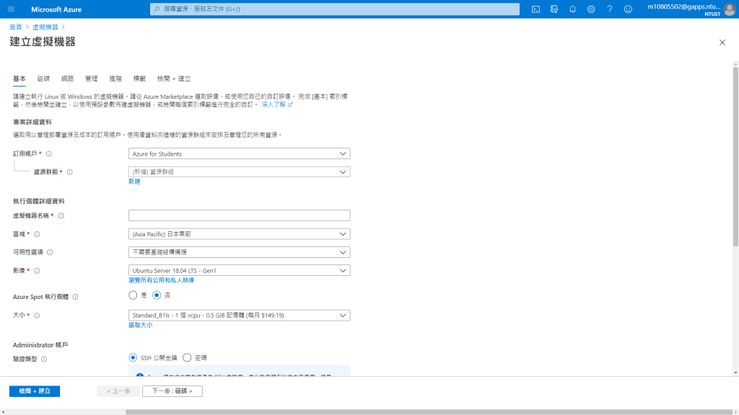Click the info icon next to 驗證類型

click(44, 360)
